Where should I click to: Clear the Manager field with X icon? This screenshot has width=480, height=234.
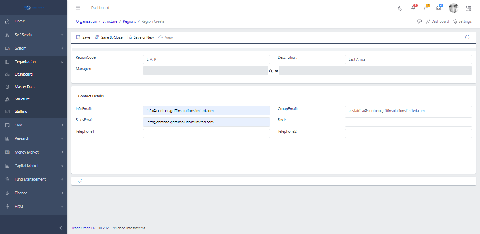(x=277, y=71)
